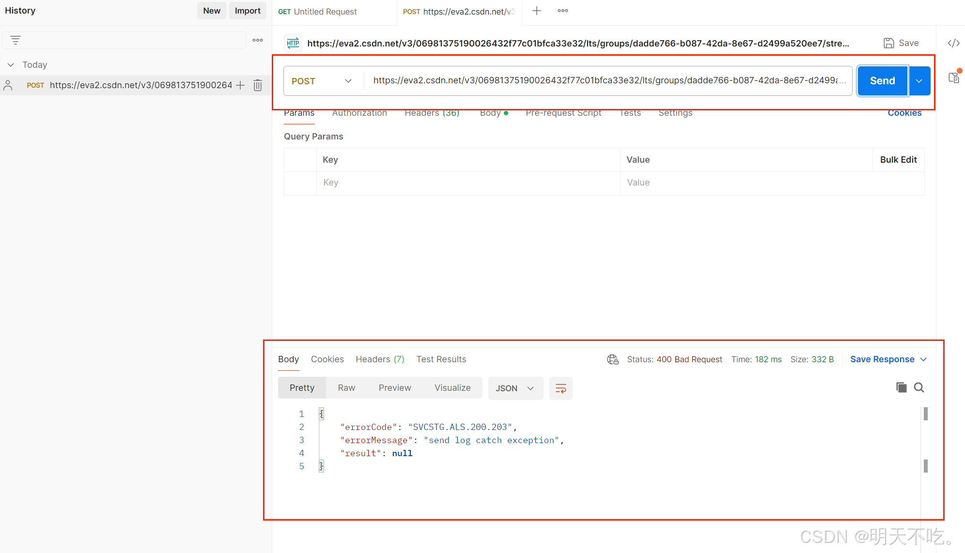The image size is (965, 553).
Task: Collapse the Today history group
Action: (x=11, y=65)
